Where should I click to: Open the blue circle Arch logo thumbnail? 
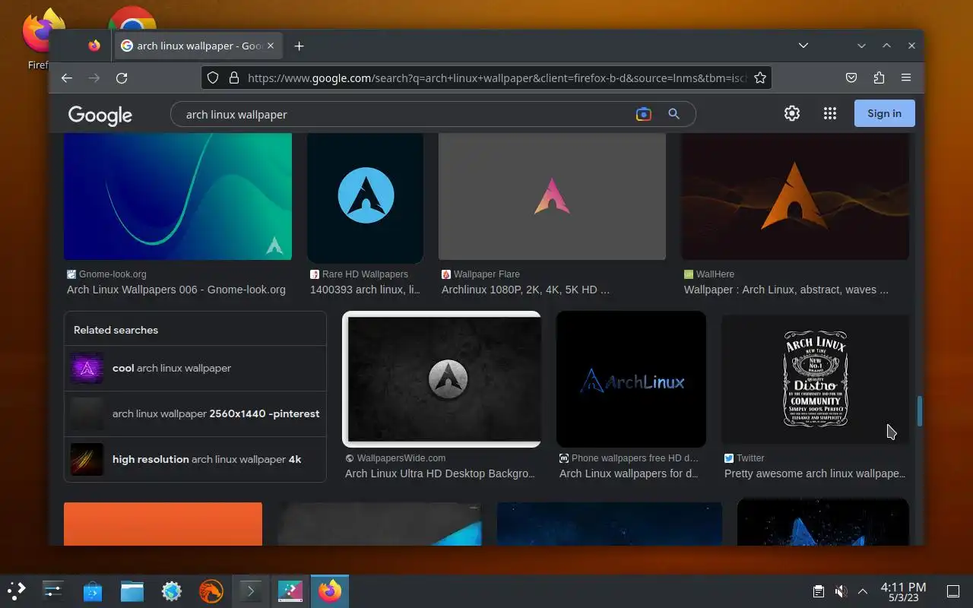click(x=365, y=197)
